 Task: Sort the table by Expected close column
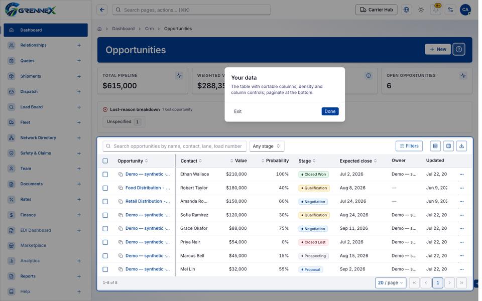point(358,161)
